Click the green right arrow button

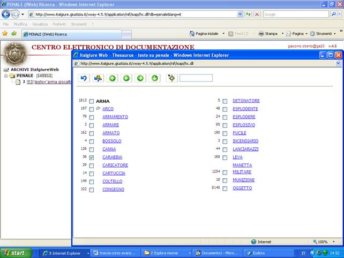click(140, 78)
